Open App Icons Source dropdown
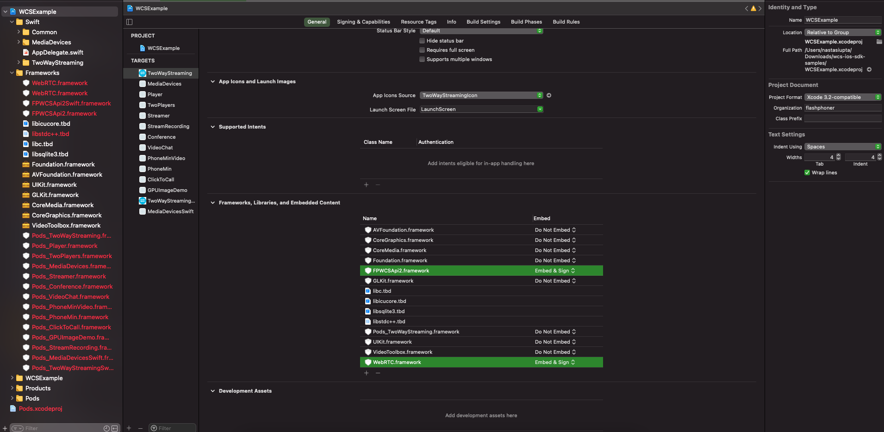Image resolution: width=884 pixels, height=432 pixels. (481, 95)
